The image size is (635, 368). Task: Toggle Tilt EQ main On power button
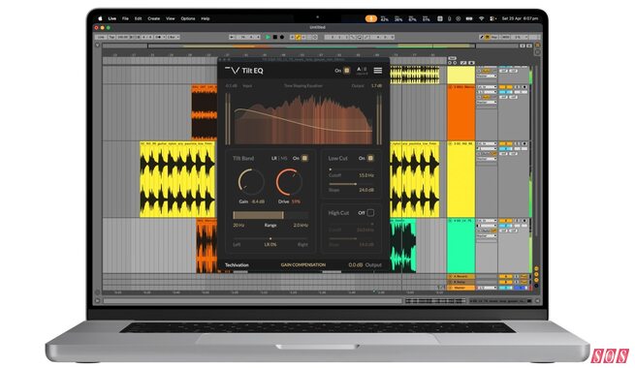click(x=347, y=71)
